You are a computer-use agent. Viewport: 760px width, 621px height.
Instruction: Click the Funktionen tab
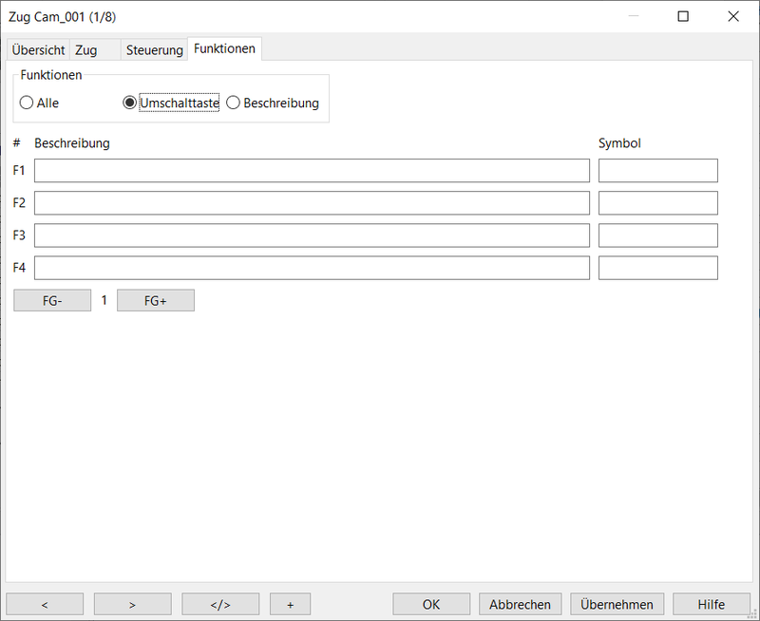[x=224, y=48]
